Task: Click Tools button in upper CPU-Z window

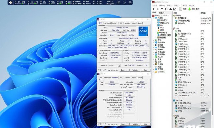Action: (x=123, y=70)
